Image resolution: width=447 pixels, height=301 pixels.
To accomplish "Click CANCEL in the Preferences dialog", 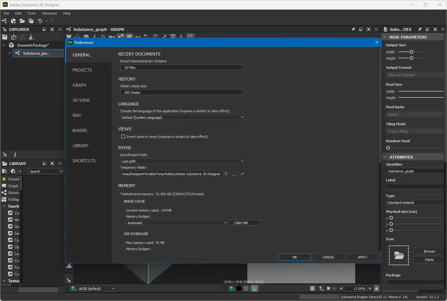I will 328,257.
